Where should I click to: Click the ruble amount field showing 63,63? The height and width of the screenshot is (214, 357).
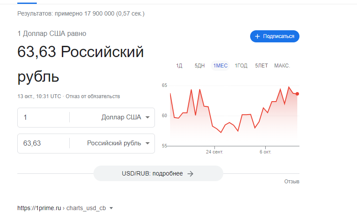coord(43,143)
